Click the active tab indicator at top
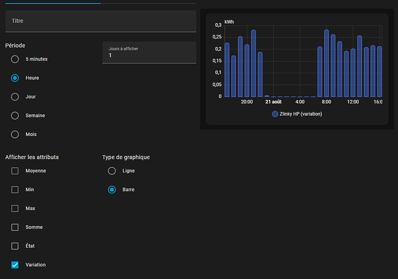Viewport: 398px width, 279px height. pos(53,3)
